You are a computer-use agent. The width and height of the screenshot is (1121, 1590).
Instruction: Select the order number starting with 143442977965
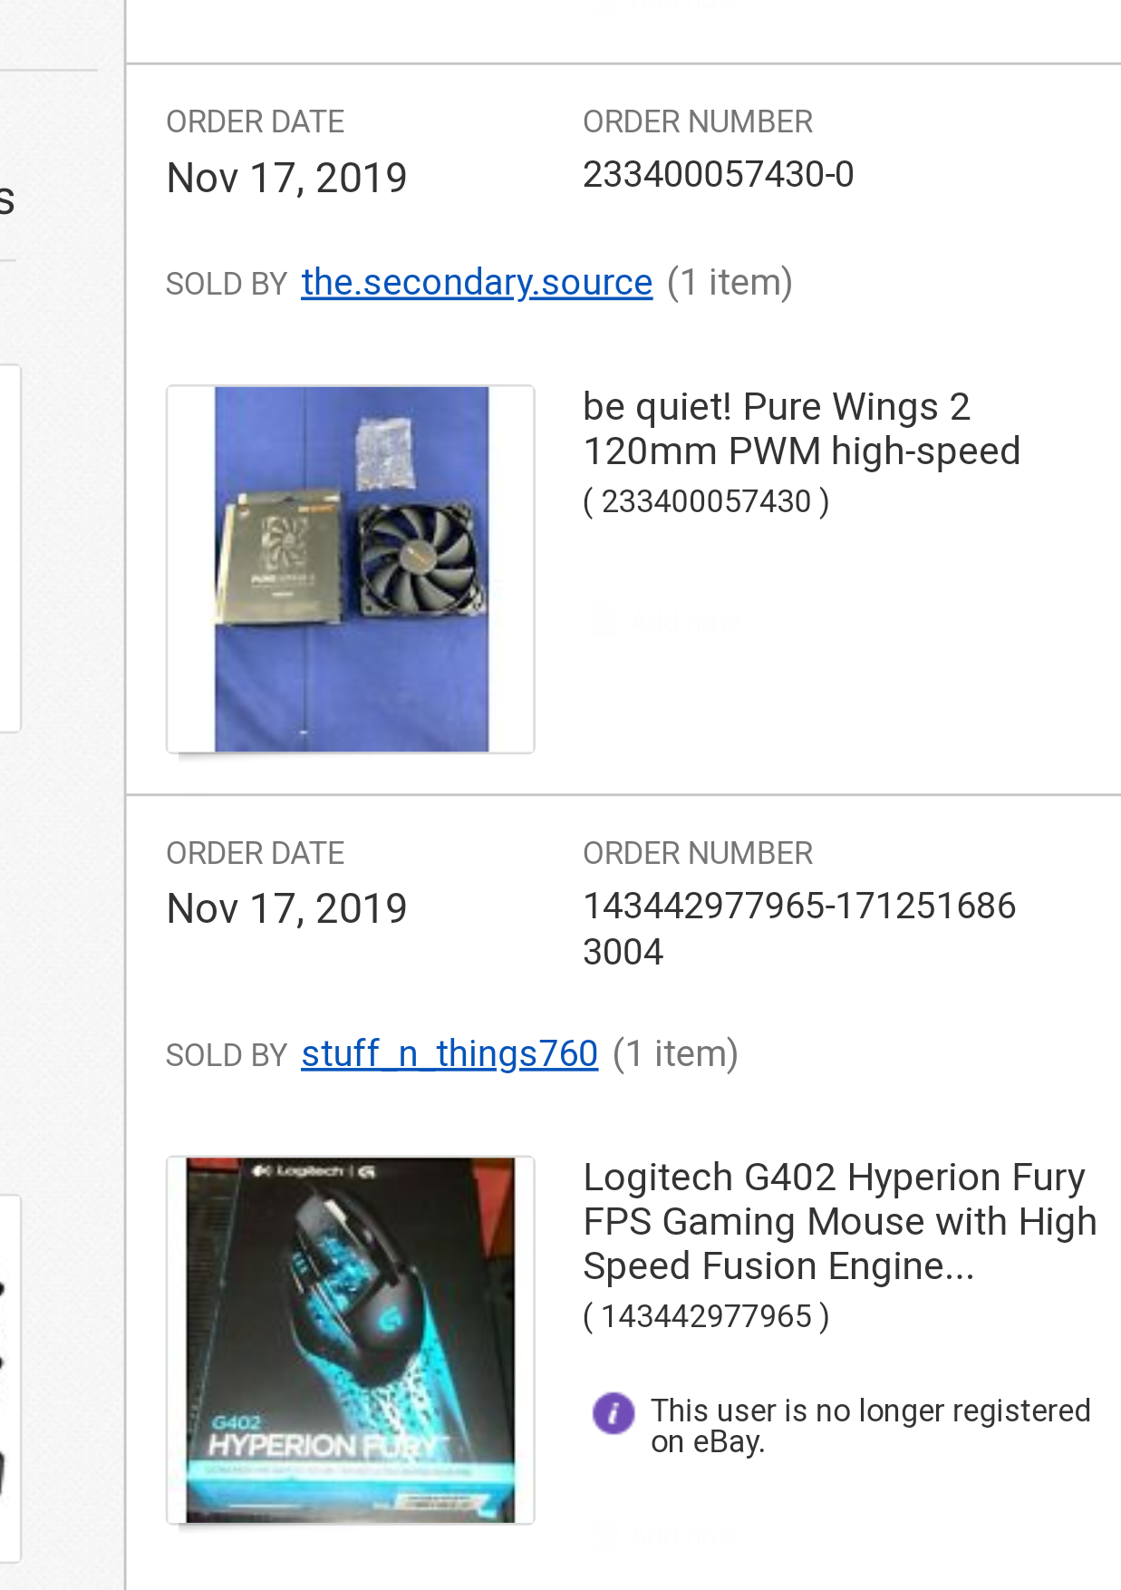(x=799, y=928)
